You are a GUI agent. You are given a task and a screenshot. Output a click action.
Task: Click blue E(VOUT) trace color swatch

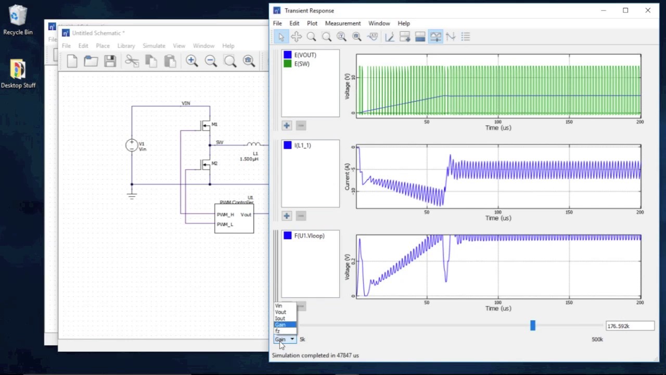tap(287, 55)
